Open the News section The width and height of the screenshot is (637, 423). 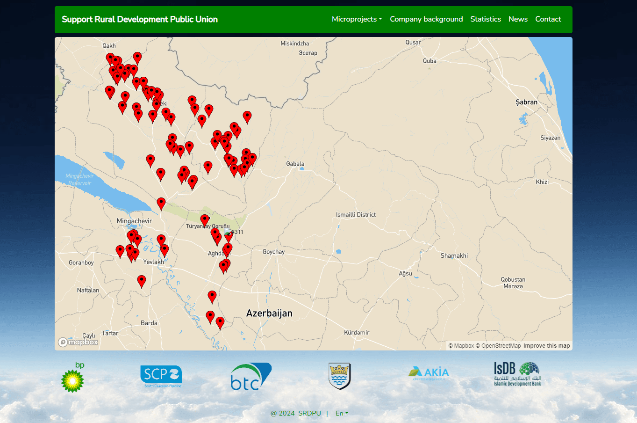[518, 19]
